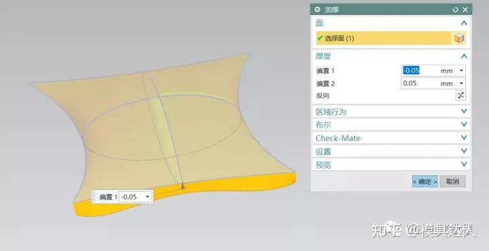Open the 加厚 dialog settings gear
This screenshot has width=489, height=251.
[x=317, y=10]
